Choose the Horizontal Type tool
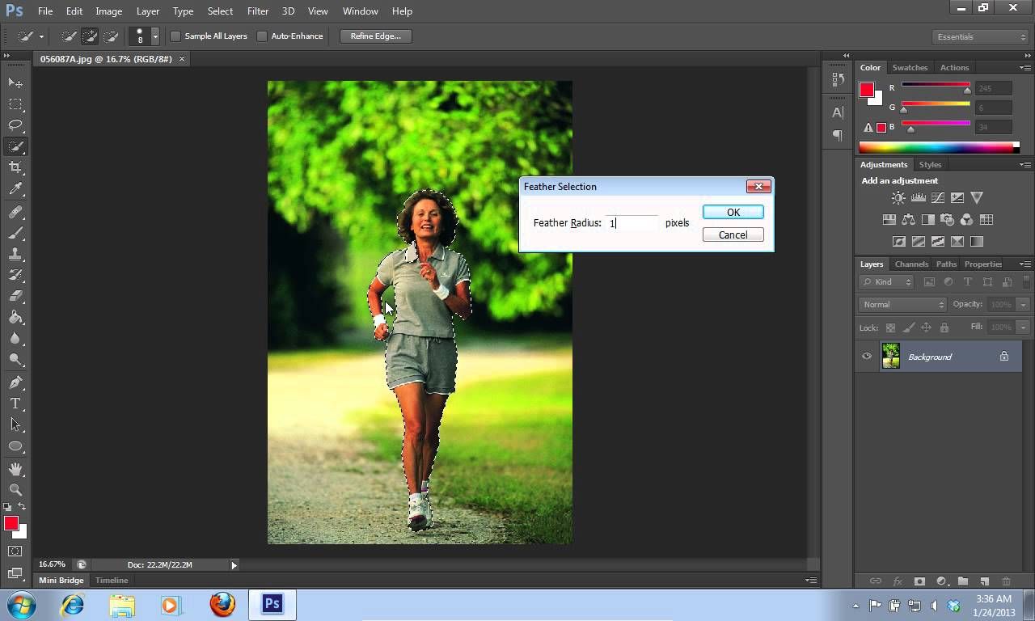Image resolution: width=1035 pixels, height=621 pixels. pos(15,403)
